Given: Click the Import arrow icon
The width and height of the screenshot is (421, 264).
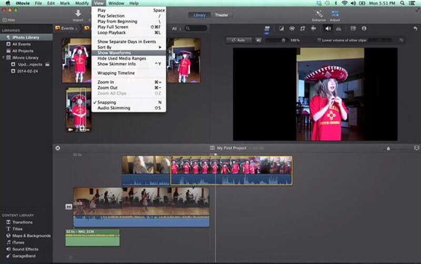Looking at the screenshot, I should coord(78,13).
